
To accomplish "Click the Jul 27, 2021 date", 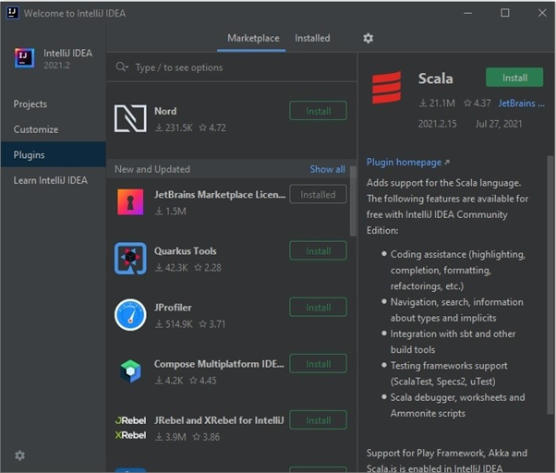I will (x=499, y=124).
